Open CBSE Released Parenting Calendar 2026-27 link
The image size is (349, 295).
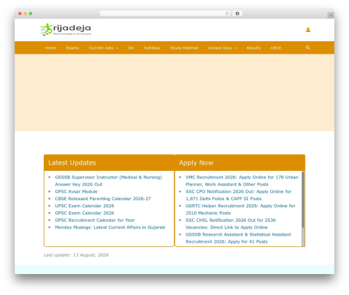103,199
